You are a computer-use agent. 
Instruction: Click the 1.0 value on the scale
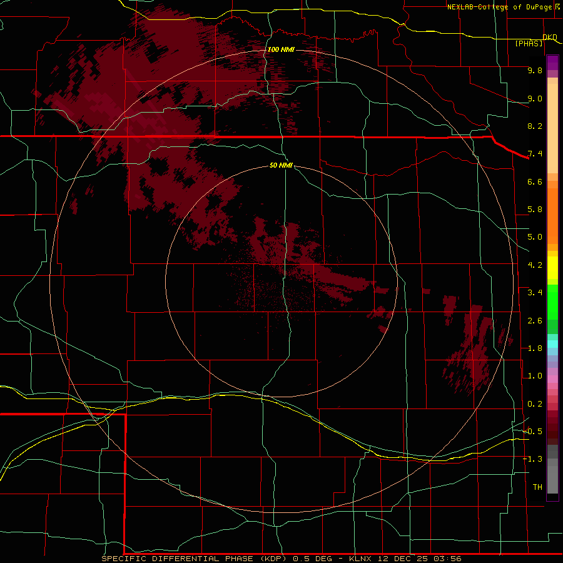[x=535, y=376]
